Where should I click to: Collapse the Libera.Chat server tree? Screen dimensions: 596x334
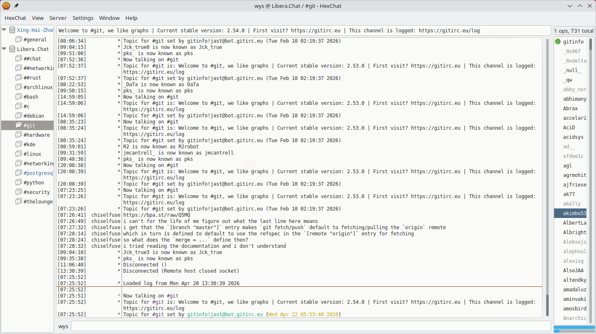pyautogui.click(x=4, y=49)
